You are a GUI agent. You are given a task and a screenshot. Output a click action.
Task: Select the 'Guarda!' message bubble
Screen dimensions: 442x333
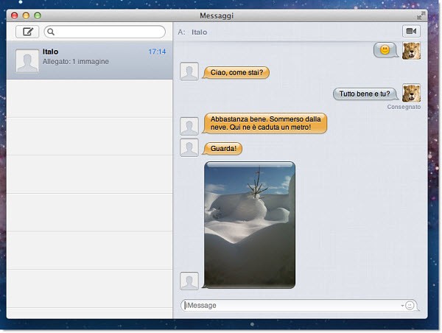222,149
